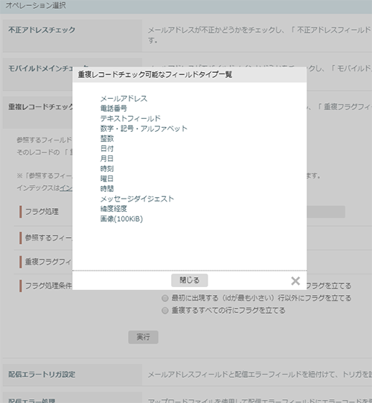The width and height of the screenshot is (372, 403).
Task: Expand the モバイルドメインチェック operation
Action: coord(37,74)
